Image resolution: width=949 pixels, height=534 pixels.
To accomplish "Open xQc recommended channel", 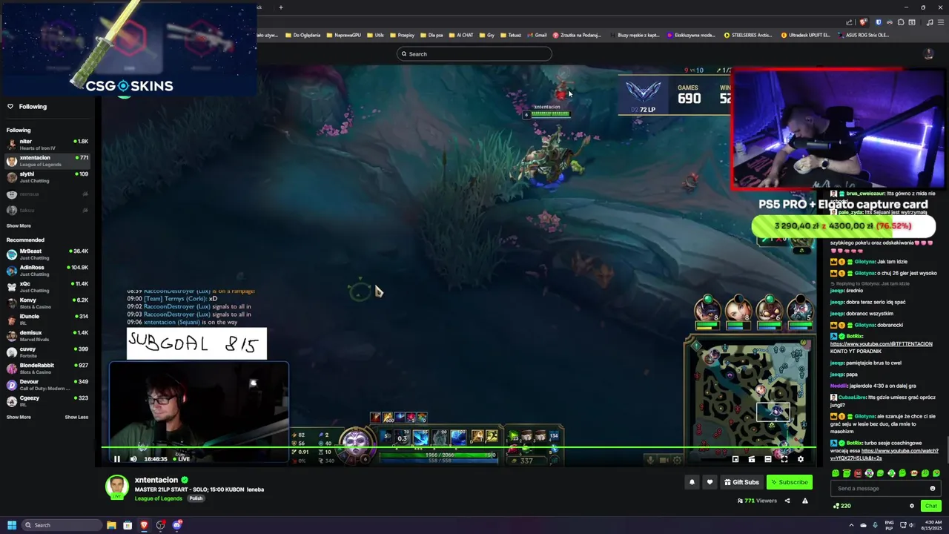I will [x=47, y=286].
